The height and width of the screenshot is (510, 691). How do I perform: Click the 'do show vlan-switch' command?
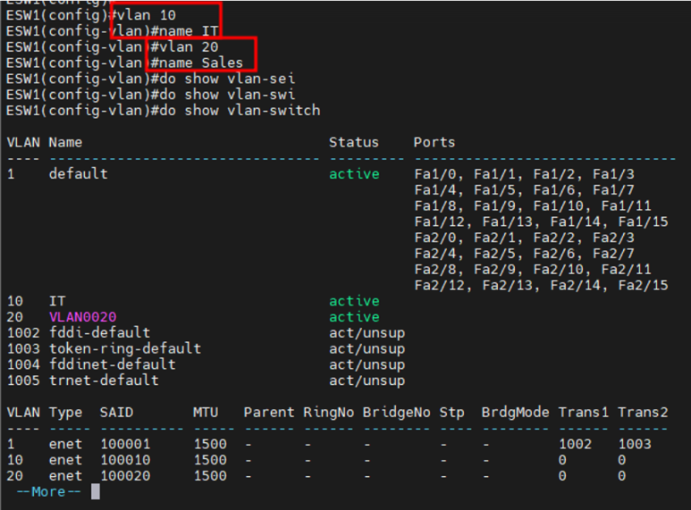(236, 110)
